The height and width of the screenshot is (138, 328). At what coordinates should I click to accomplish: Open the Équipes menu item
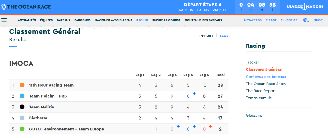[46, 20]
